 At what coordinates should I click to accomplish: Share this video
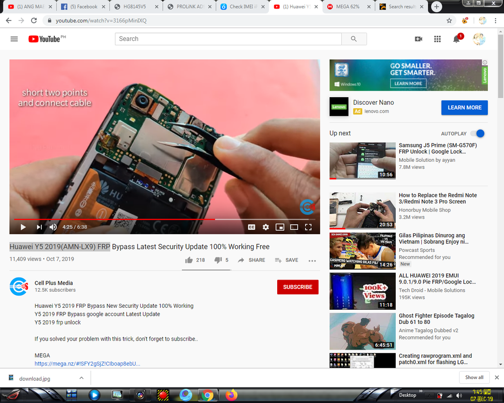[x=251, y=260]
